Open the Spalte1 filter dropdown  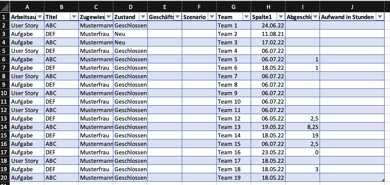[281, 17]
